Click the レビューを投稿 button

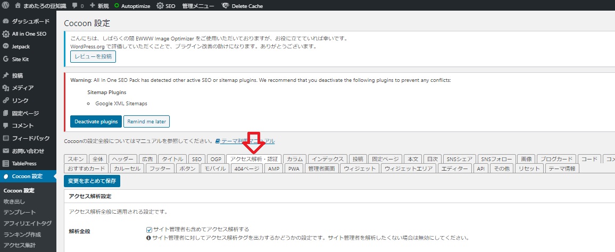tap(93, 57)
